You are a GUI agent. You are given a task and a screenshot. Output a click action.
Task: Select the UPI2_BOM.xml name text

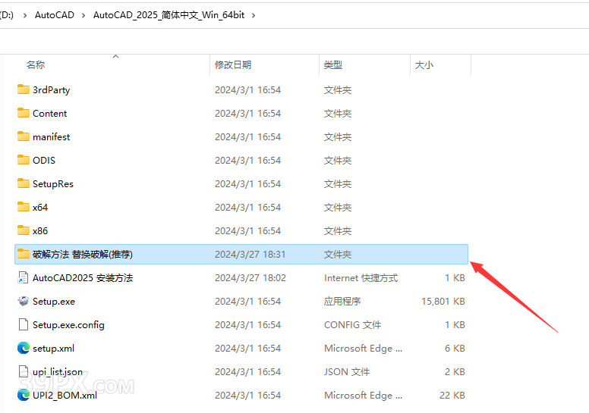pyautogui.click(x=65, y=396)
